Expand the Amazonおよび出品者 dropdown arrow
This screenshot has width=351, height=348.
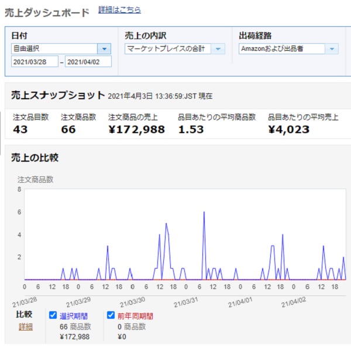click(332, 48)
